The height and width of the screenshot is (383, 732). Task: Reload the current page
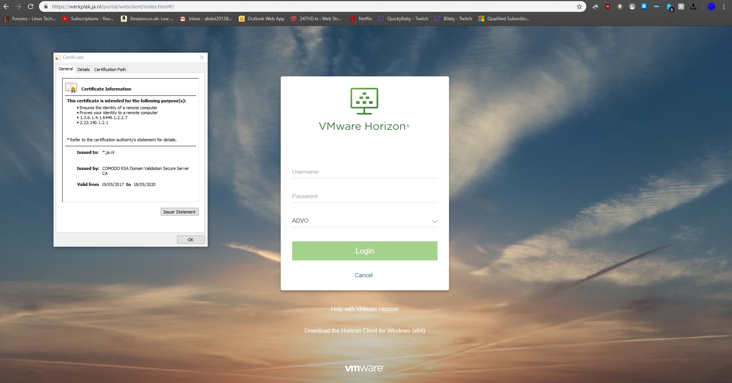click(x=31, y=6)
